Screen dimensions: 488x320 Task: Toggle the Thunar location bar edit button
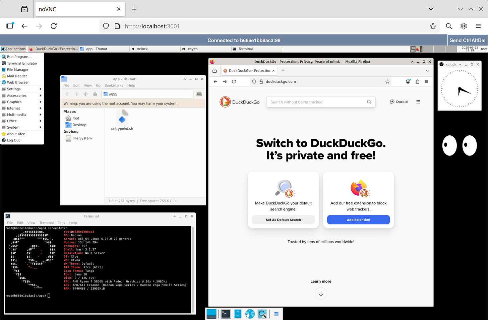point(199,94)
